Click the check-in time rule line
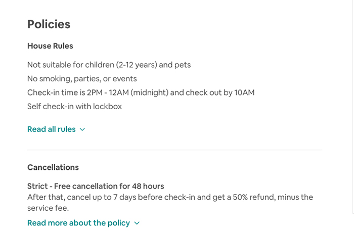This screenshot has height=233, width=354. 141,92
